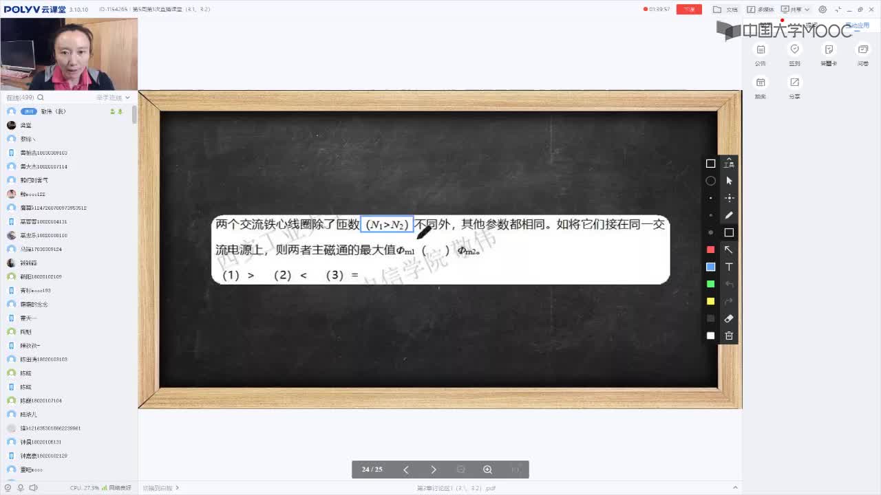Screen dimensions: 881x495
Task: Click the user list scrollbar
Action: click(x=134, y=114)
